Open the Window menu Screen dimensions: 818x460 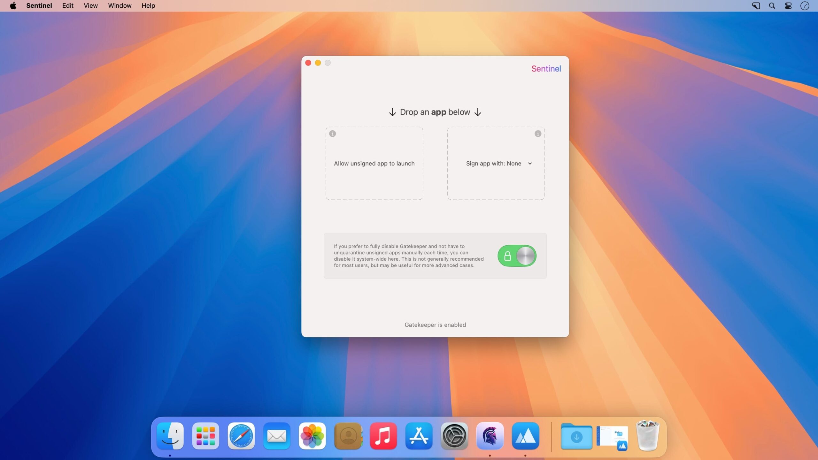119,5
